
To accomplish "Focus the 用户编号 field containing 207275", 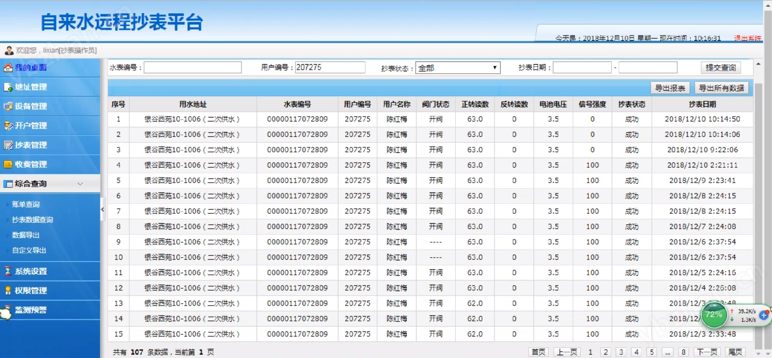I will tap(330, 67).
